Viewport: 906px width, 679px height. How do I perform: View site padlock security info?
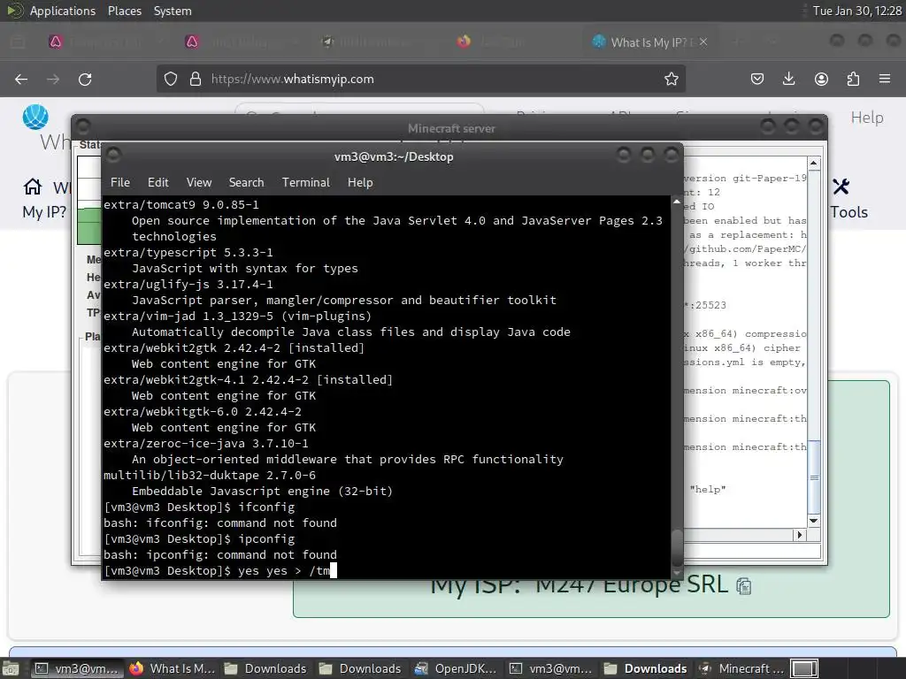click(196, 79)
